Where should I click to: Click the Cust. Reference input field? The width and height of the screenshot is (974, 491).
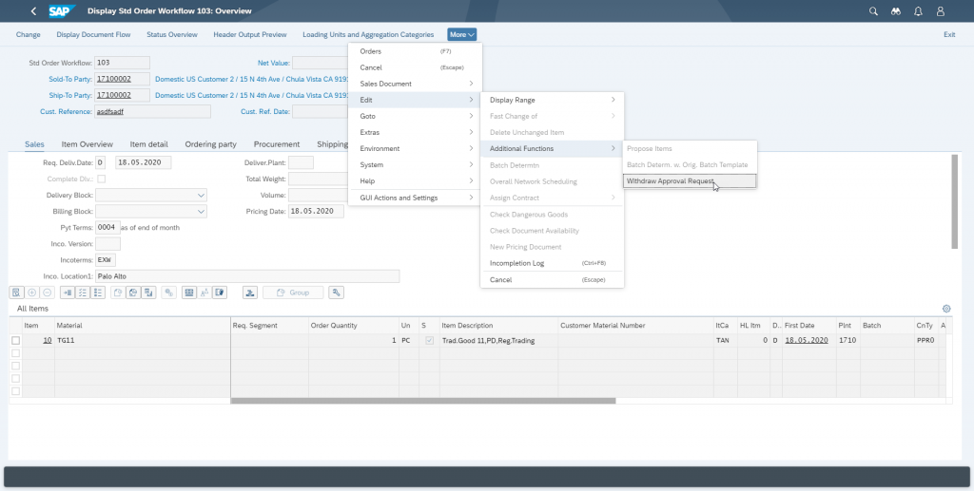coord(152,112)
